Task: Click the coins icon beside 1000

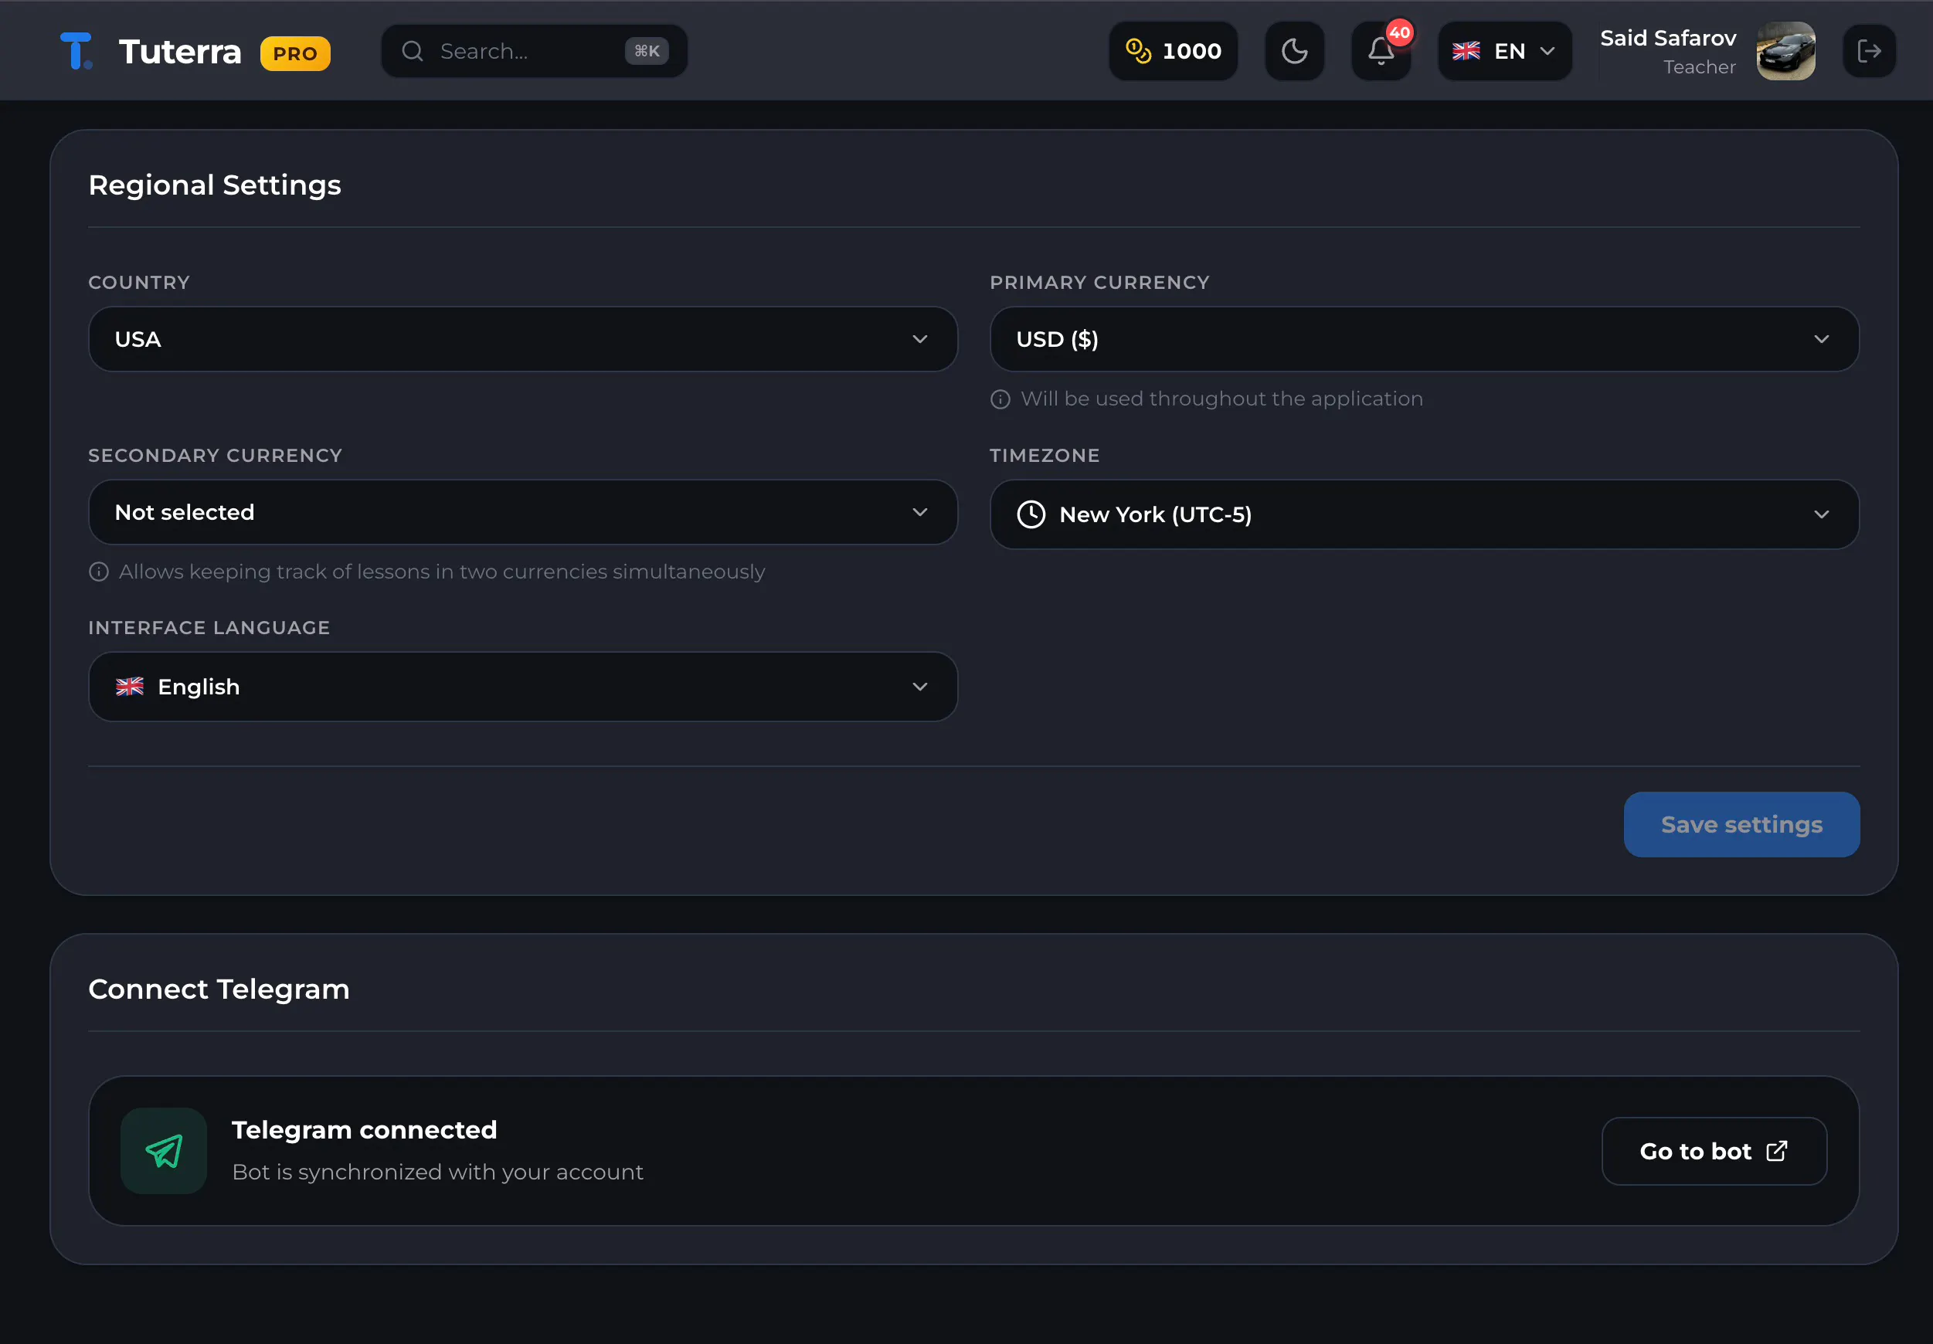Action: [1138, 51]
